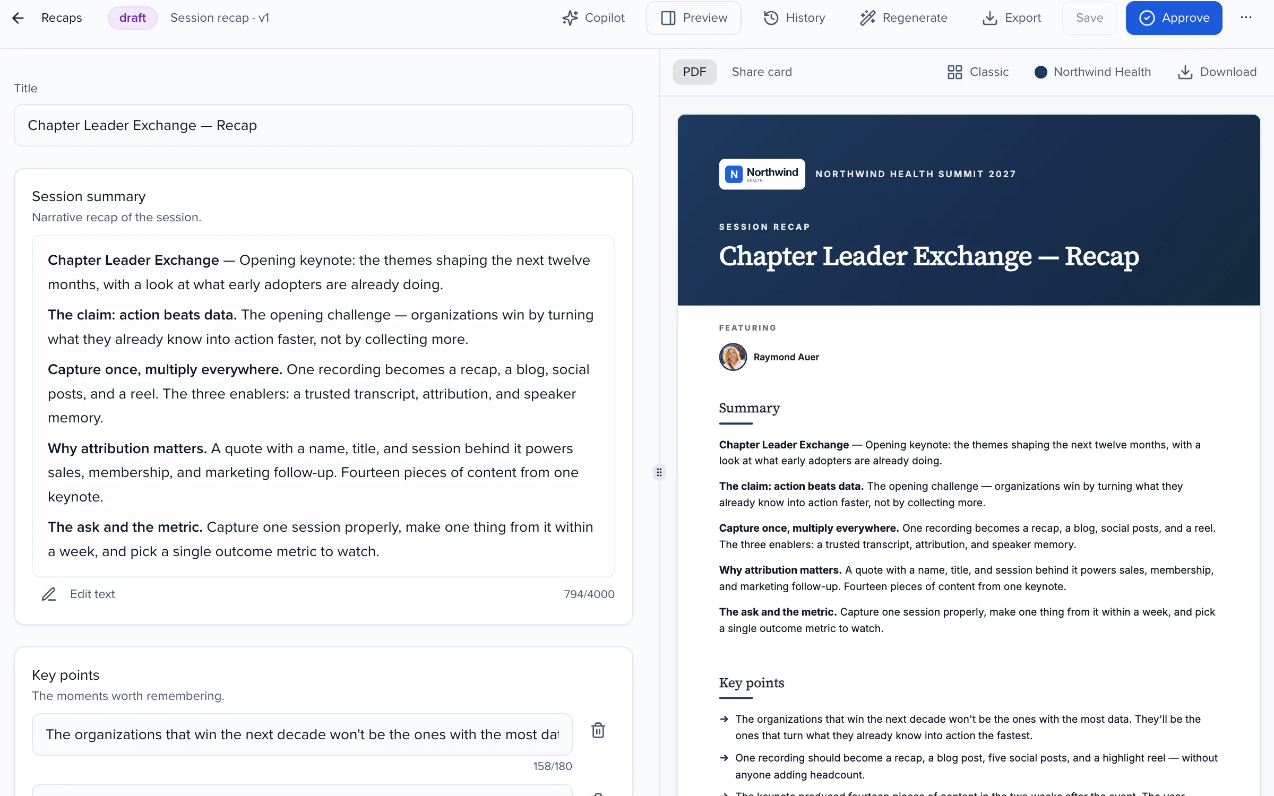Click the Edit text label
1274x796 pixels.
click(x=92, y=594)
